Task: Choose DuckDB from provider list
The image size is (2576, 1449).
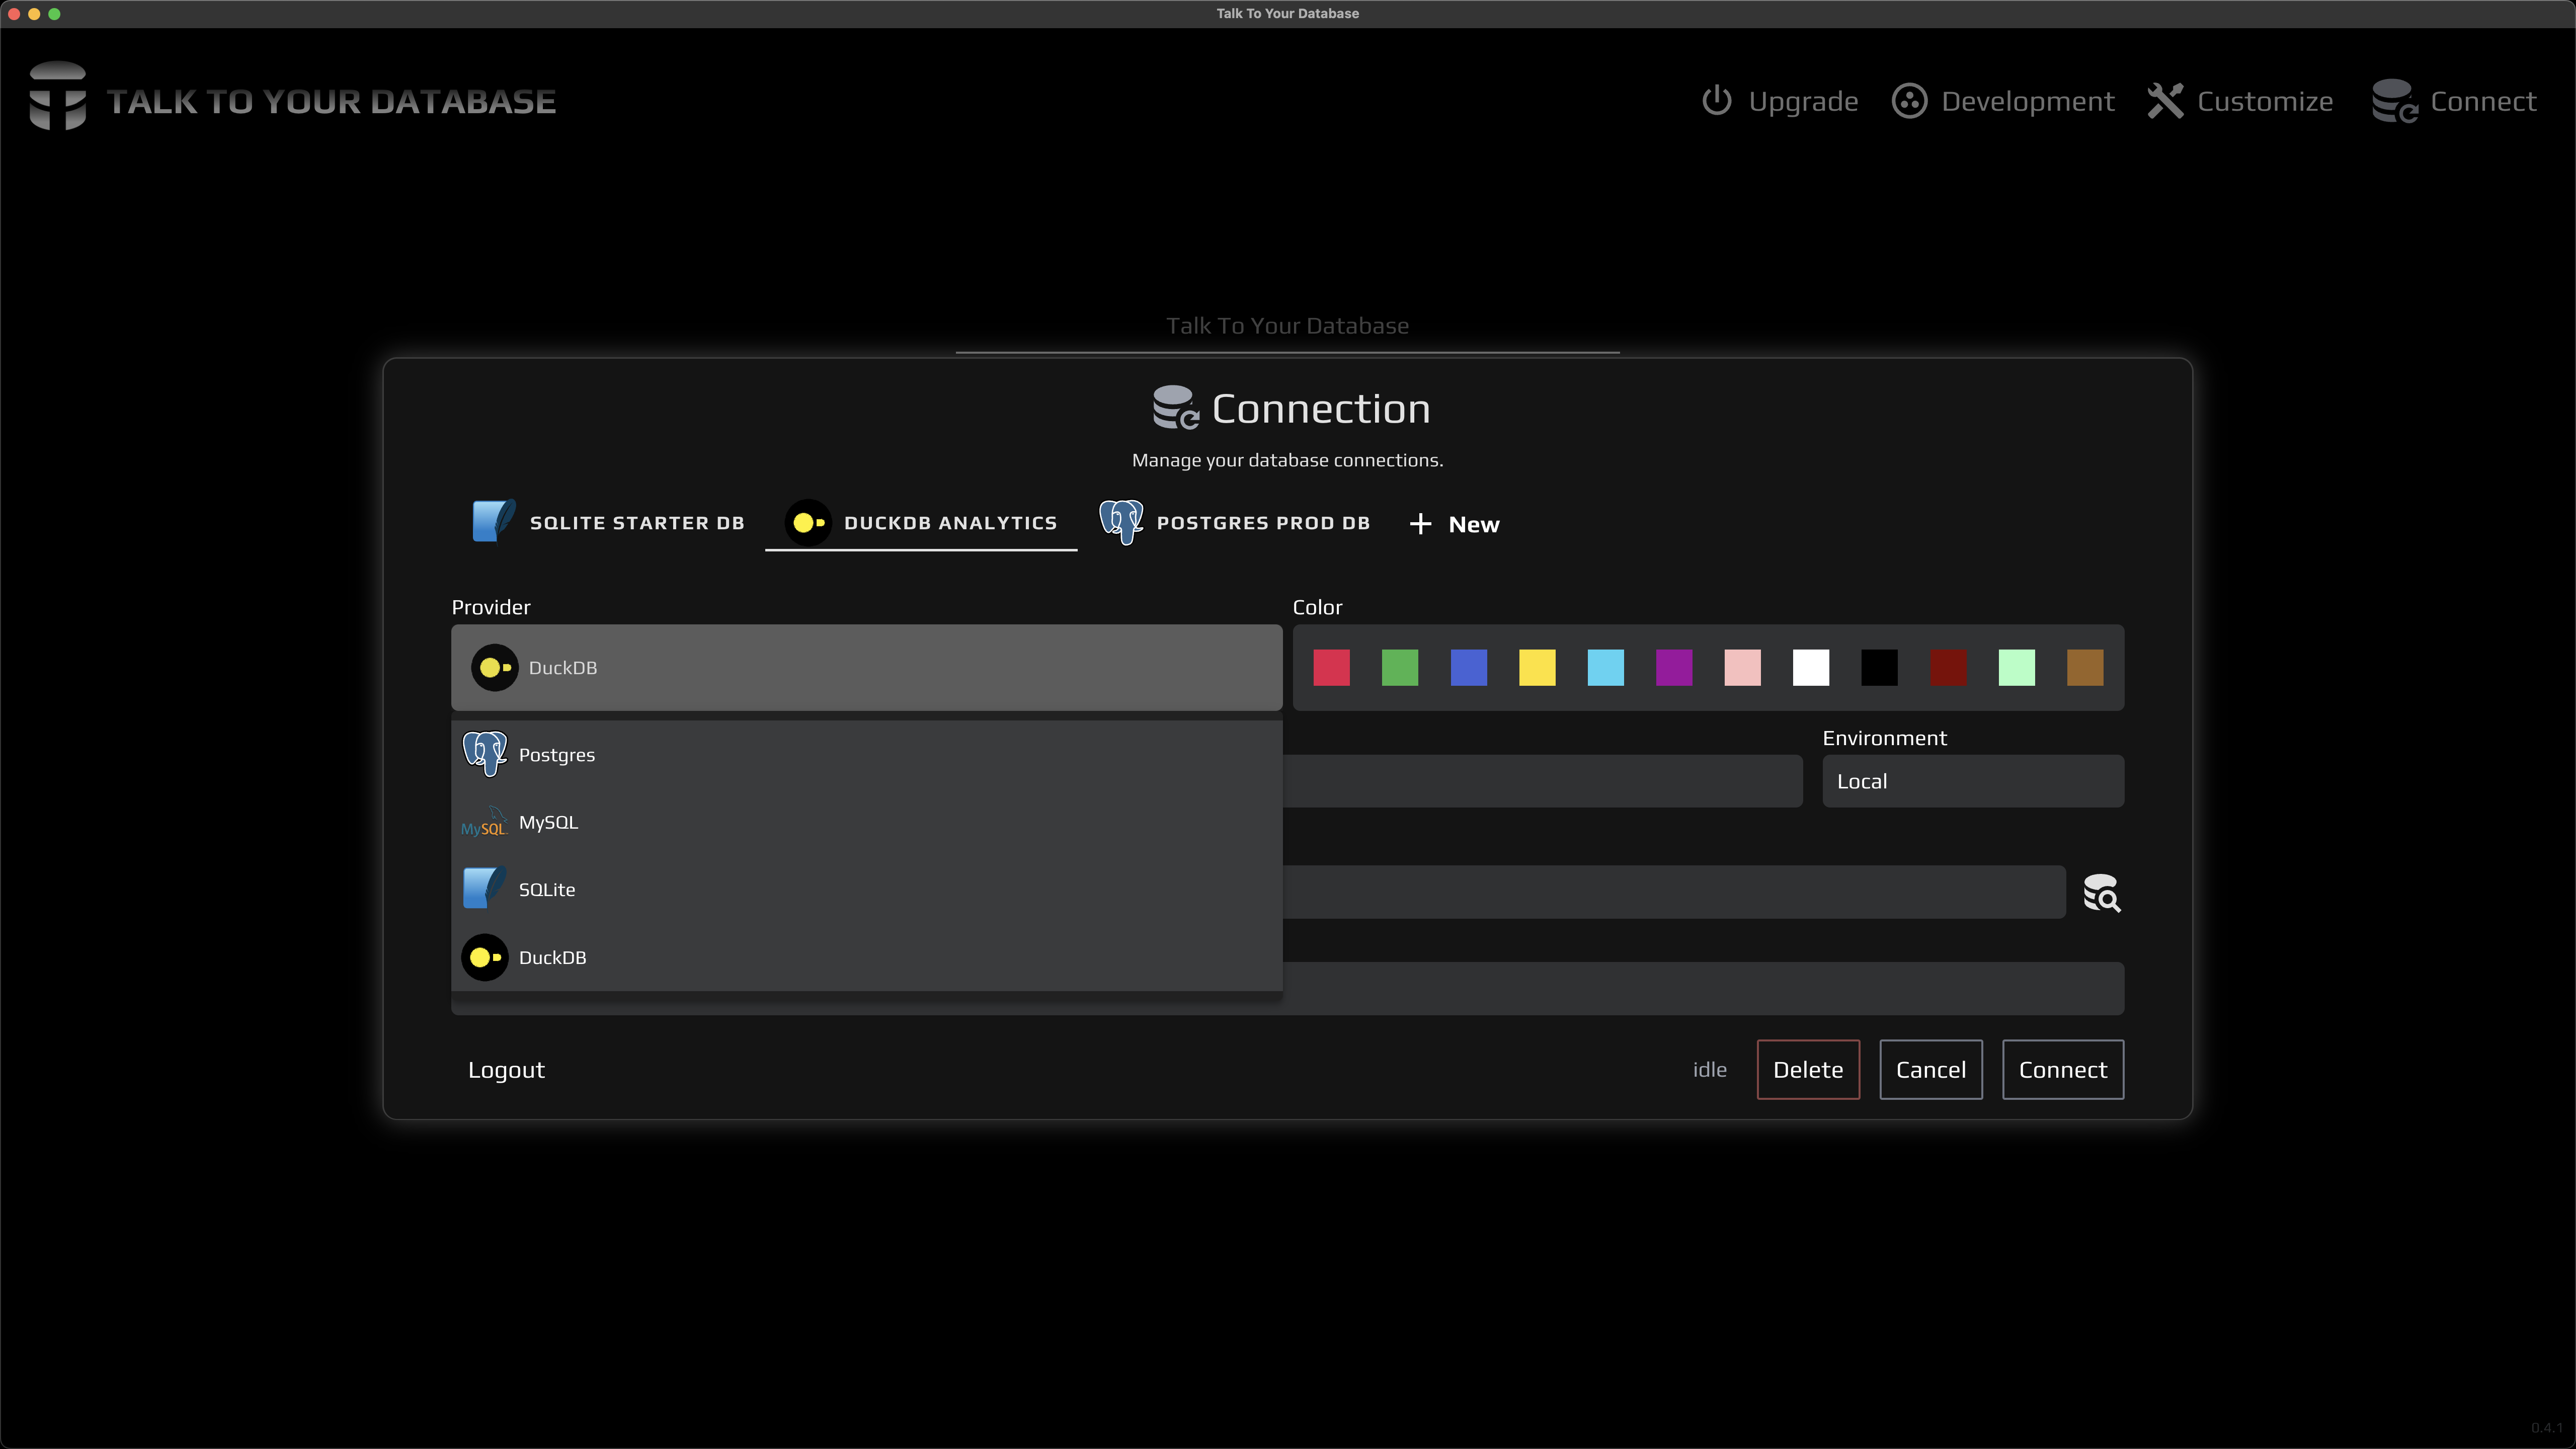Action: click(866, 957)
